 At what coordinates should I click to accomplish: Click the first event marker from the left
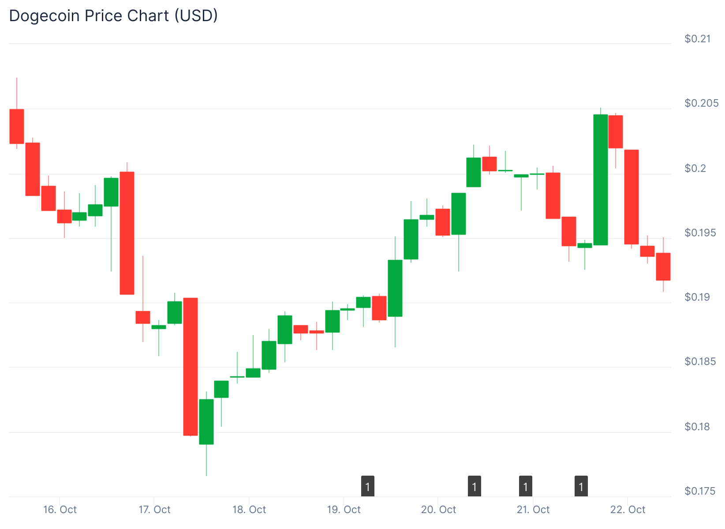tap(367, 486)
